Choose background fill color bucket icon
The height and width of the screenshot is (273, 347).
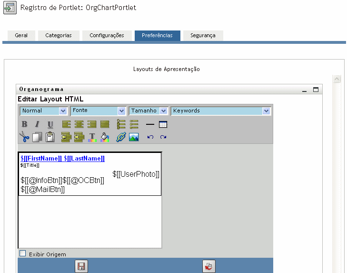tap(105, 137)
